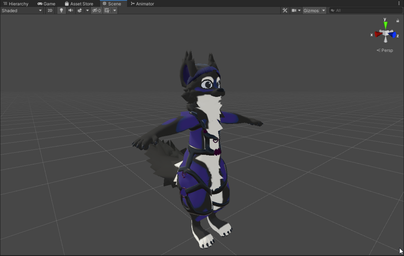Click the scene camera icon

coord(294,10)
